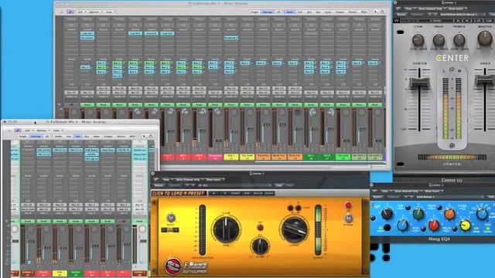Click Copy button in Soft Clipper header

[278, 185]
